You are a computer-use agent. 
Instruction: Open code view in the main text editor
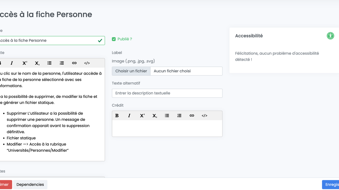pyautogui.click(x=87, y=63)
